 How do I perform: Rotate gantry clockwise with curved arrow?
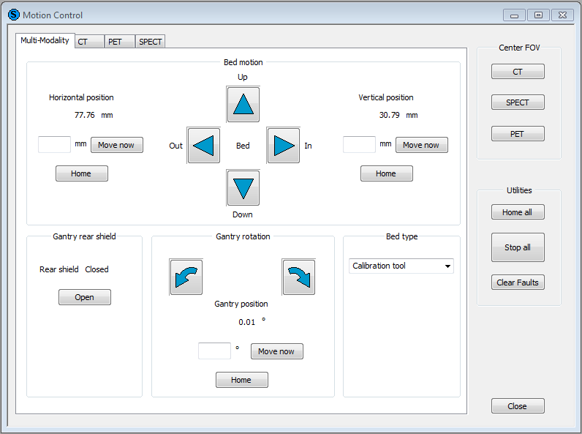(298, 277)
